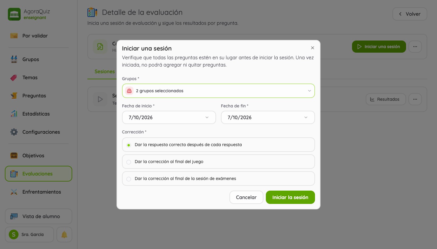Screen dimensions: 437x249
Task: Open the Por validar inbox icon
Action: pos(14,36)
